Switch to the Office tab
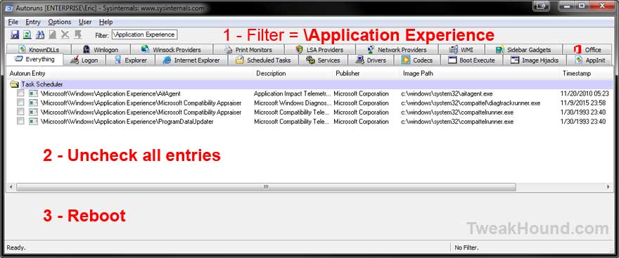Image resolution: width=619 pixels, height=258 pixels. [x=587, y=50]
